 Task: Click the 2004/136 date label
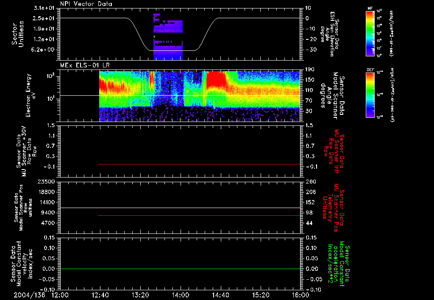coord(30,295)
